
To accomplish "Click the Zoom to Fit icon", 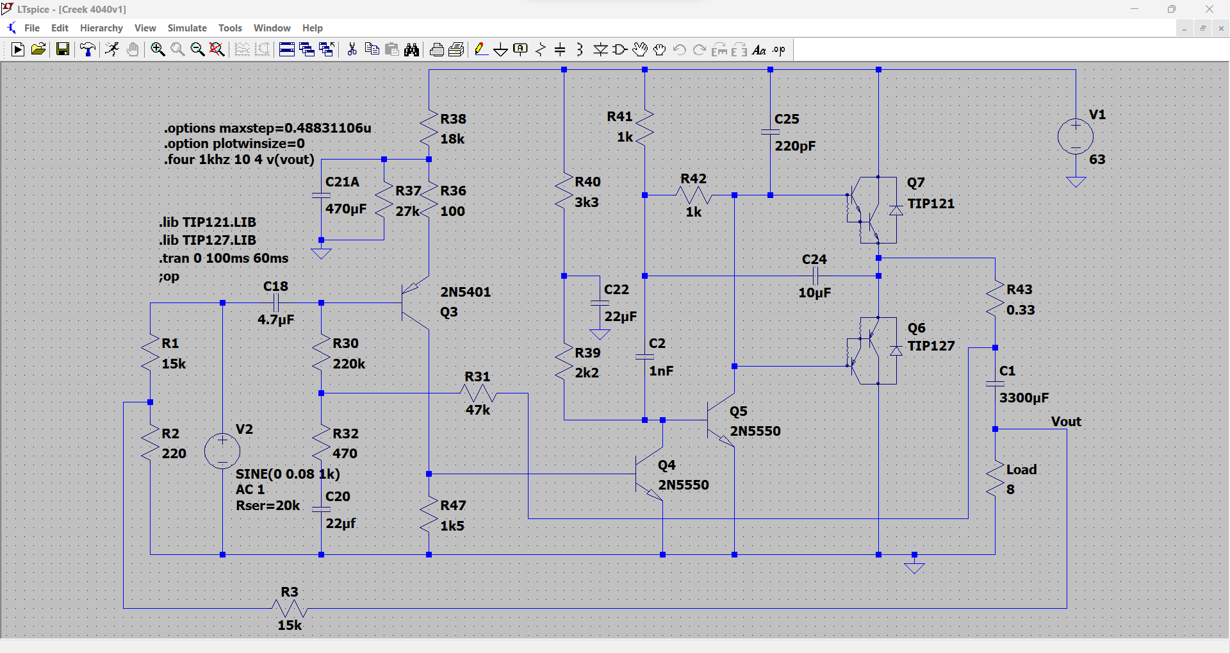I will [x=217, y=50].
